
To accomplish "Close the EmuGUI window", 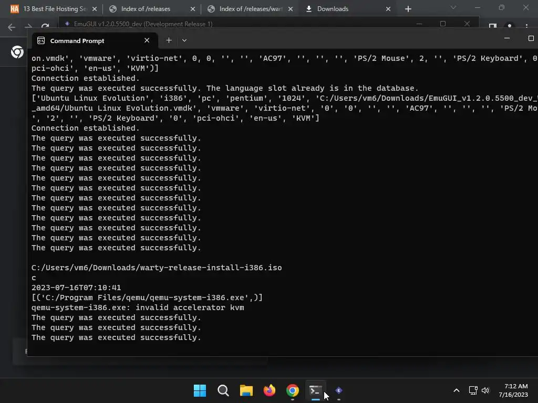I will coord(467,23).
